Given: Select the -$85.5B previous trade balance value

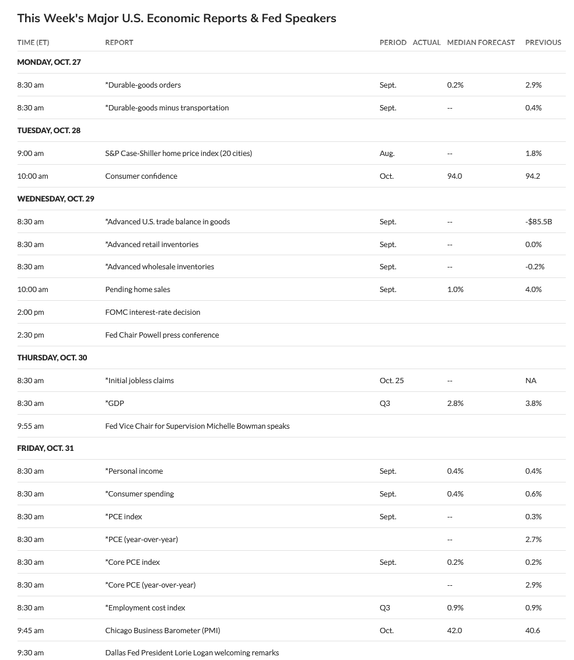Looking at the screenshot, I should [539, 221].
